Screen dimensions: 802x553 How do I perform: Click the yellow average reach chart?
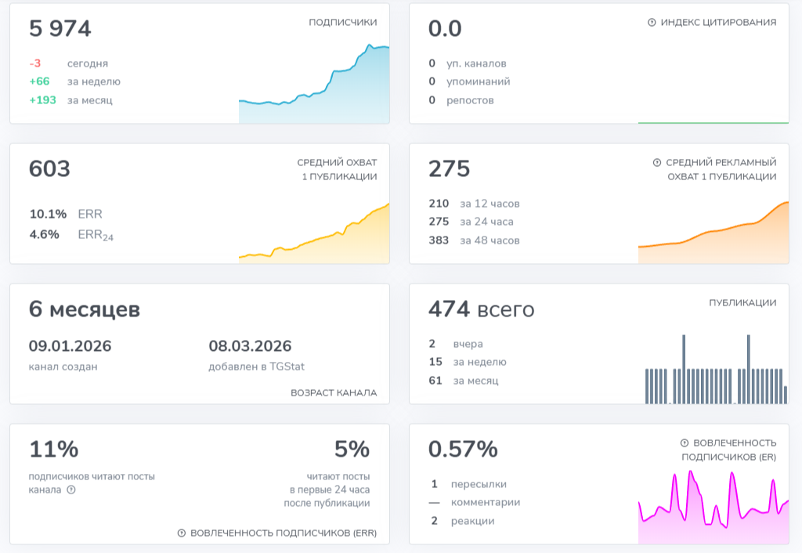pos(314,233)
